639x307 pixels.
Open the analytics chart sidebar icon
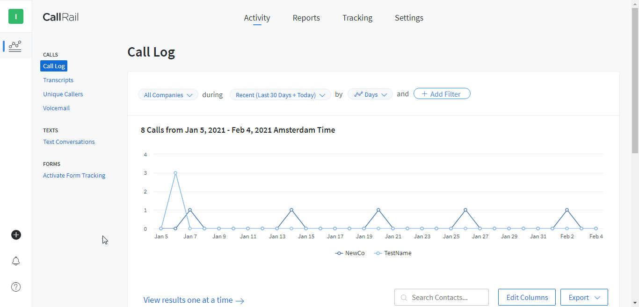[x=15, y=46]
